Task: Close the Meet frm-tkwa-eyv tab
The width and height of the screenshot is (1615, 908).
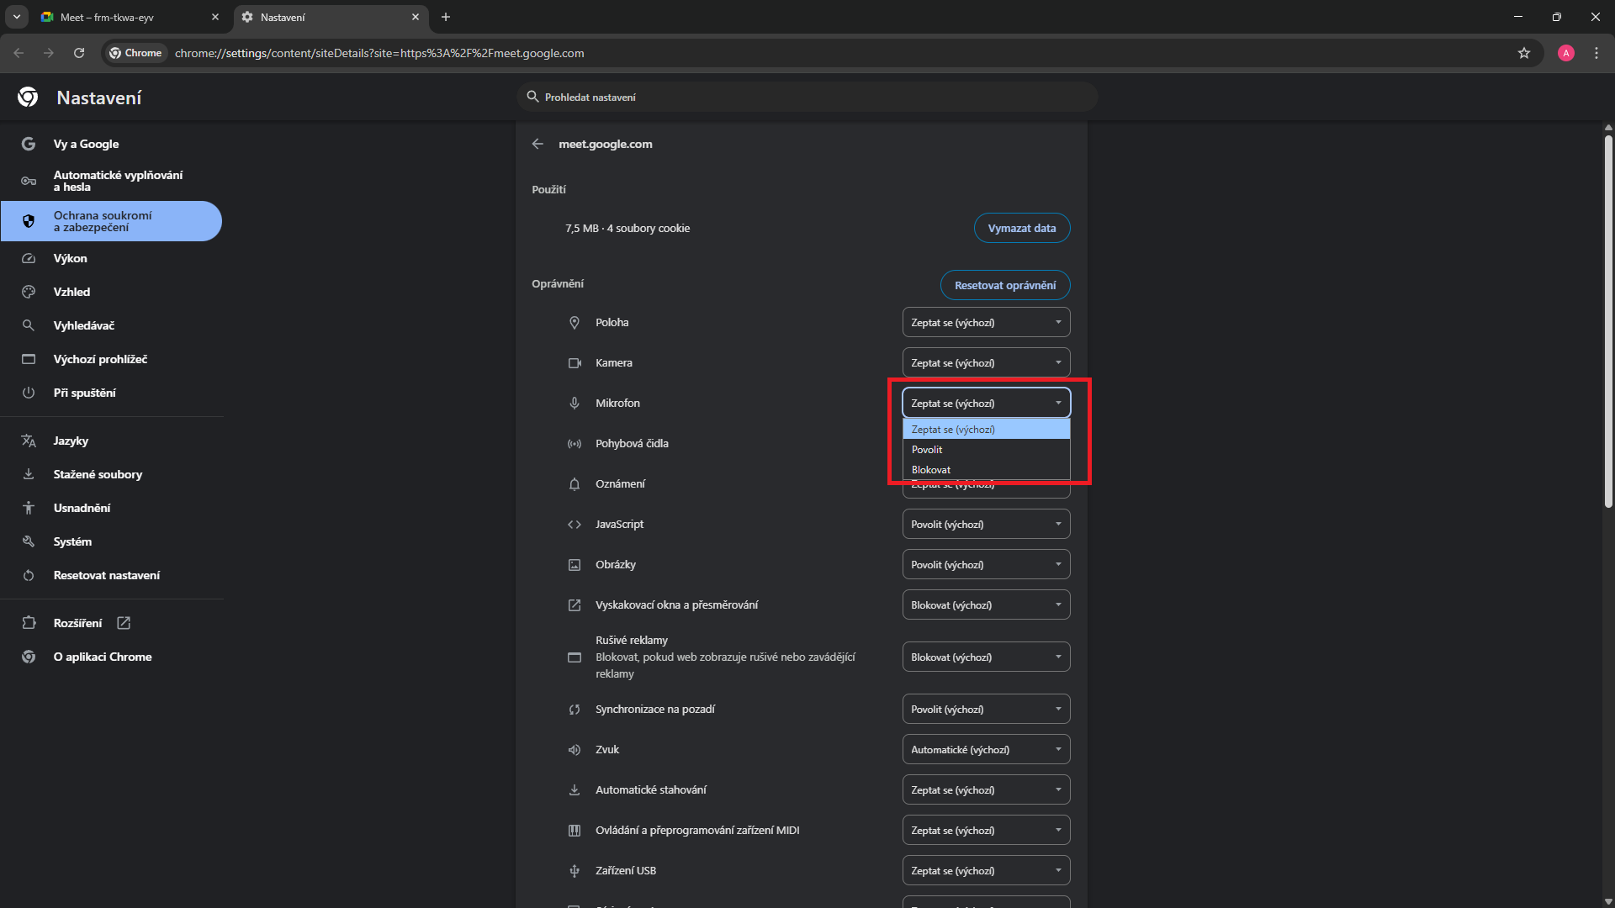Action: (214, 17)
